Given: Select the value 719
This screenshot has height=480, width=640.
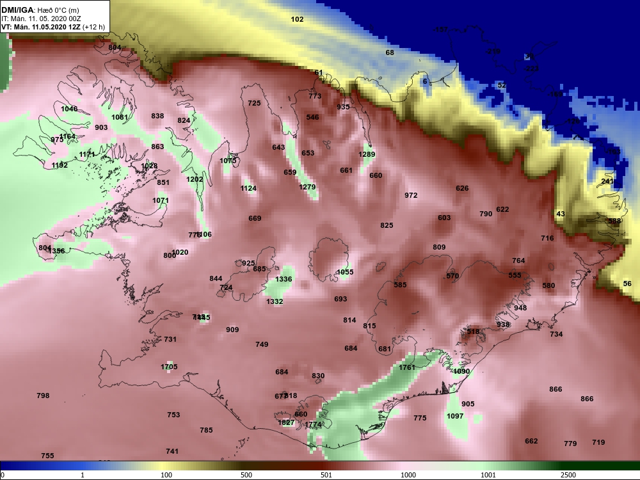Looking at the screenshot, I should tap(598, 442).
